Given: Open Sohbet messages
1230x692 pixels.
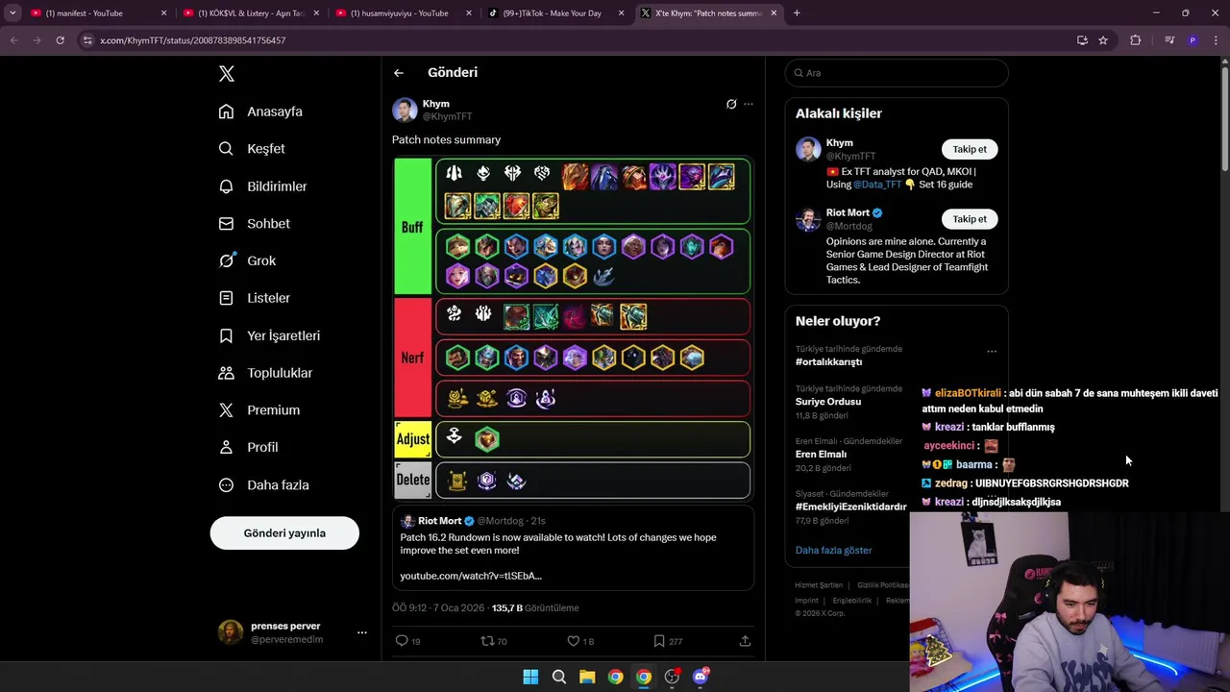Looking at the screenshot, I should click(254, 224).
